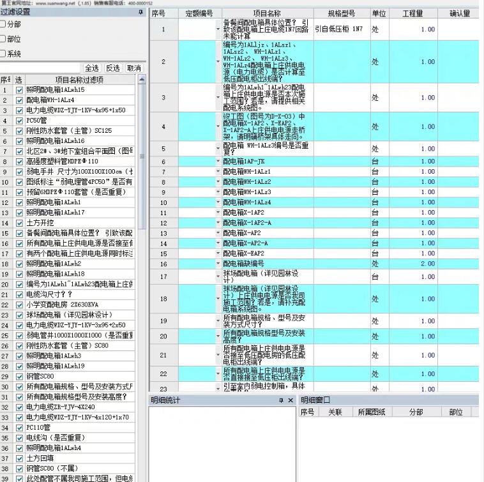Viewport: 484px width, 482px height.
Task: Select the 配电箱WH-1ALz2 item name cell
Action: pos(268,182)
